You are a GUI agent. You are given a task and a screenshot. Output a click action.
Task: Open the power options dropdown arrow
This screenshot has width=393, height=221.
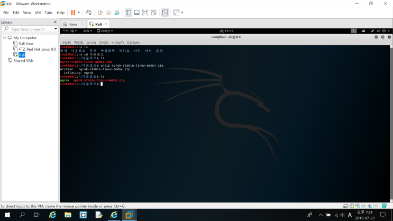pos(79,13)
